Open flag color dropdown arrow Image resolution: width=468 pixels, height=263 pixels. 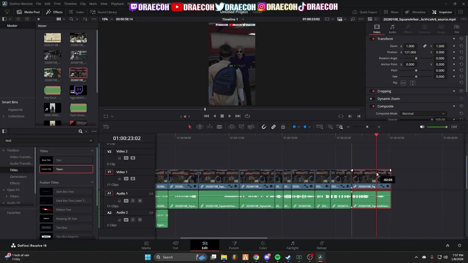tap(299, 127)
